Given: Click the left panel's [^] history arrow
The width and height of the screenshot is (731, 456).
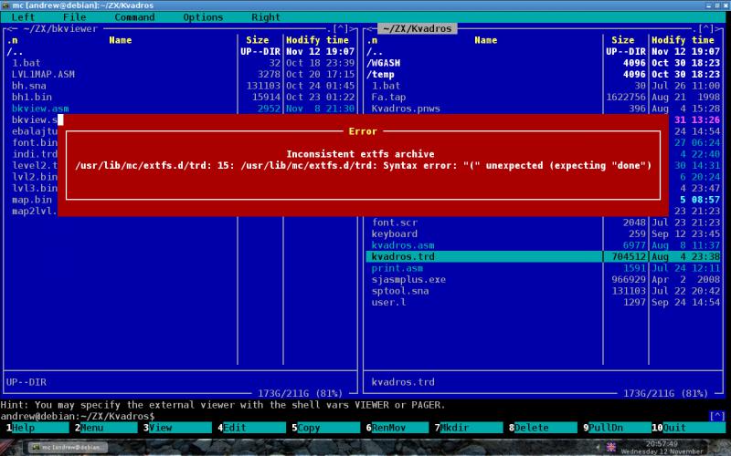Looking at the screenshot, I should (x=341, y=29).
